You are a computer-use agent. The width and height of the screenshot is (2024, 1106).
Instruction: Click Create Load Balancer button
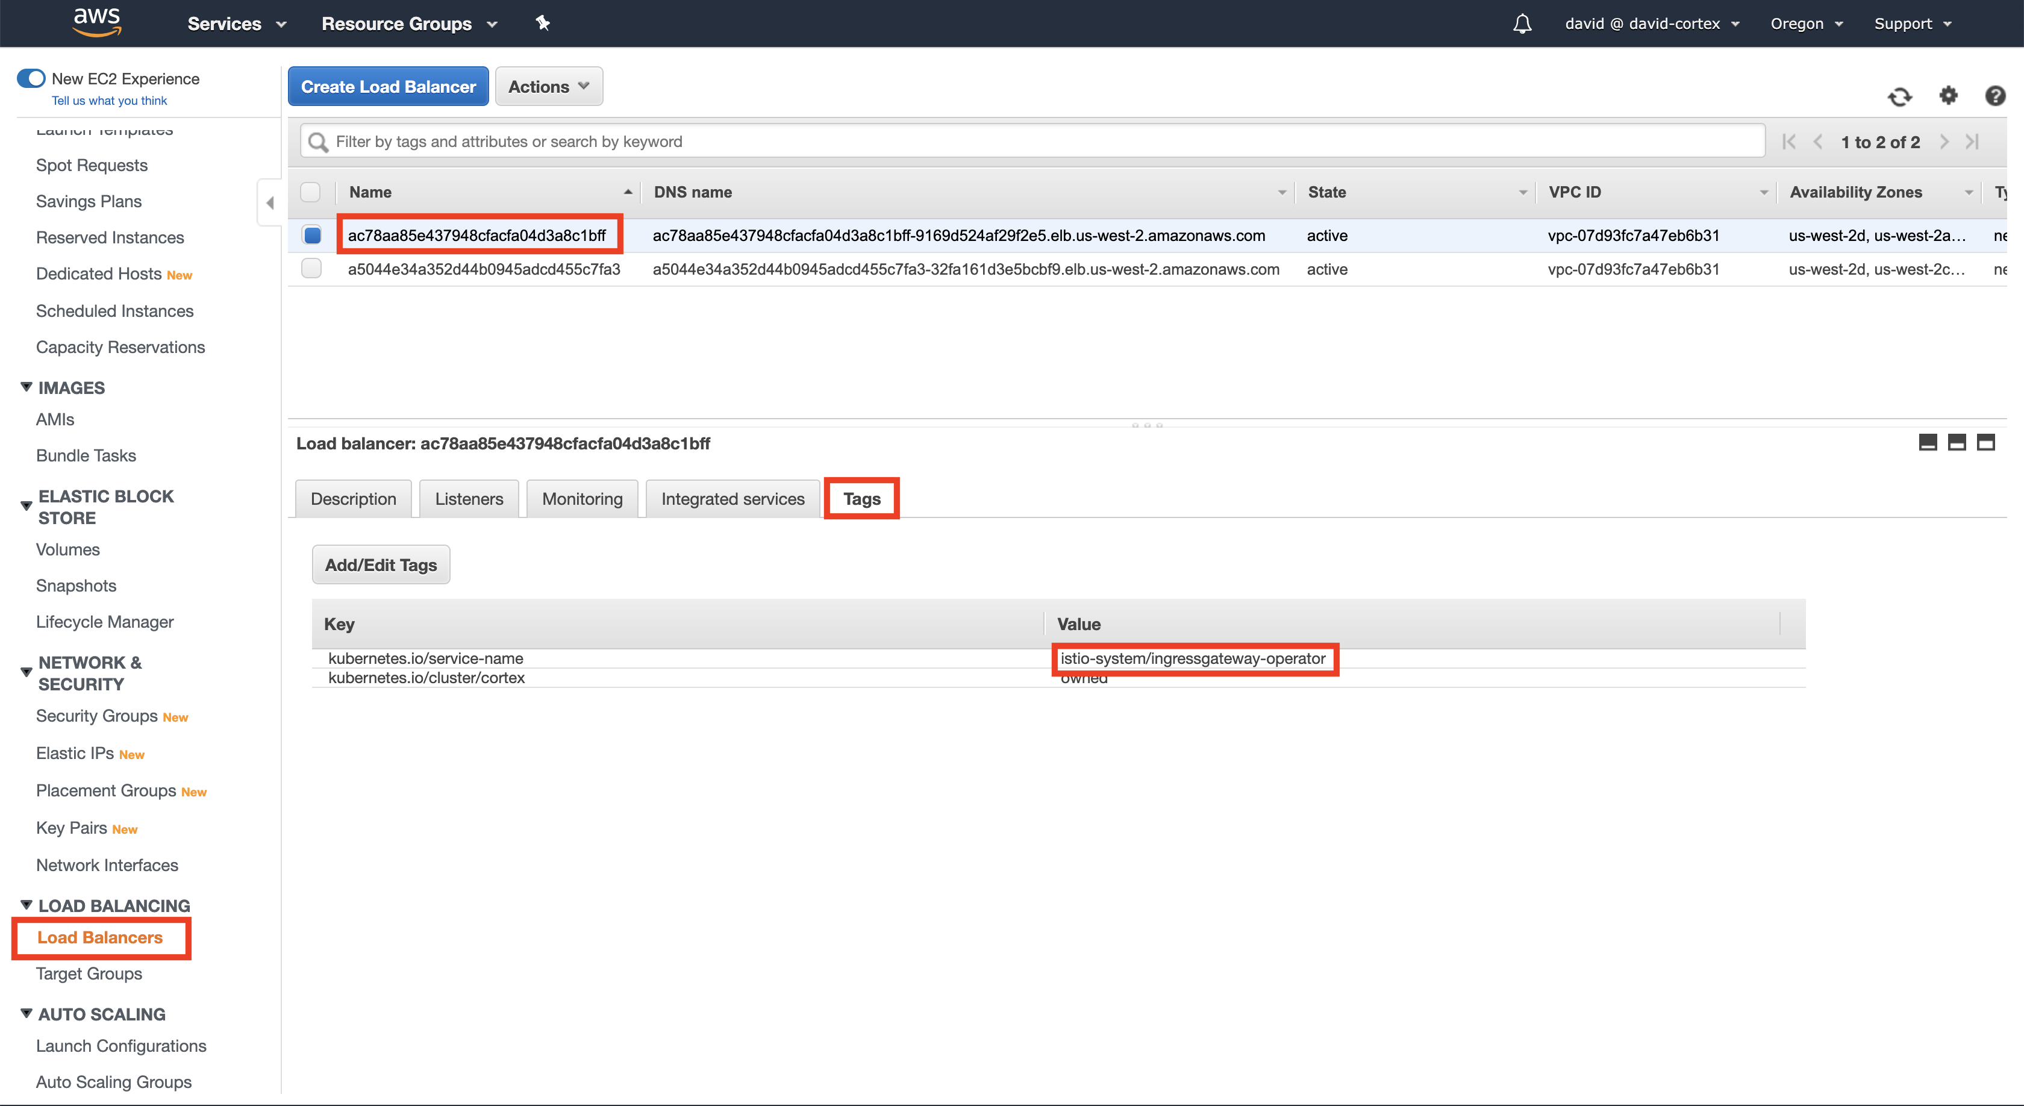click(388, 86)
